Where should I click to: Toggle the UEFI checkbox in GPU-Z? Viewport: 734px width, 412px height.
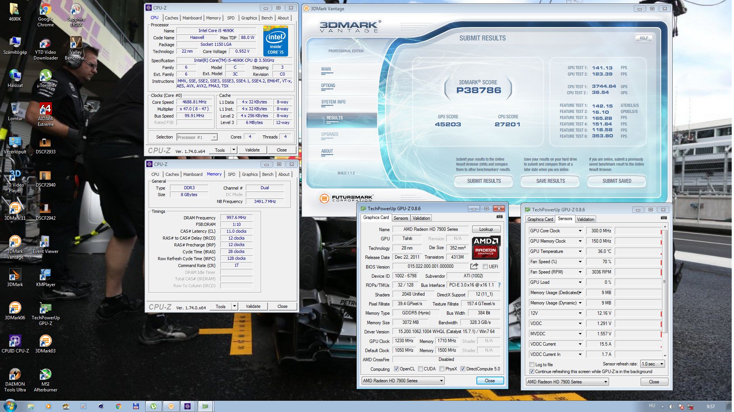pyautogui.click(x=486, y=267)
